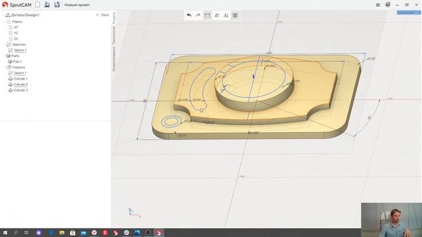Open the Windows Start menu
The image size is (422, 237).
[5, 232]
